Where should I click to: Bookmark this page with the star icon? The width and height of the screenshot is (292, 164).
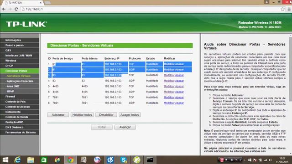[x=283, y=9]
